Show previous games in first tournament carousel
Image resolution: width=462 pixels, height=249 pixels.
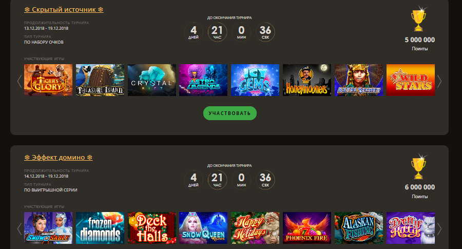pos(20,81)
